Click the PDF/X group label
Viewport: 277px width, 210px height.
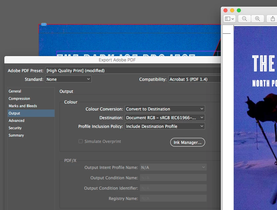tap(70, 161)
